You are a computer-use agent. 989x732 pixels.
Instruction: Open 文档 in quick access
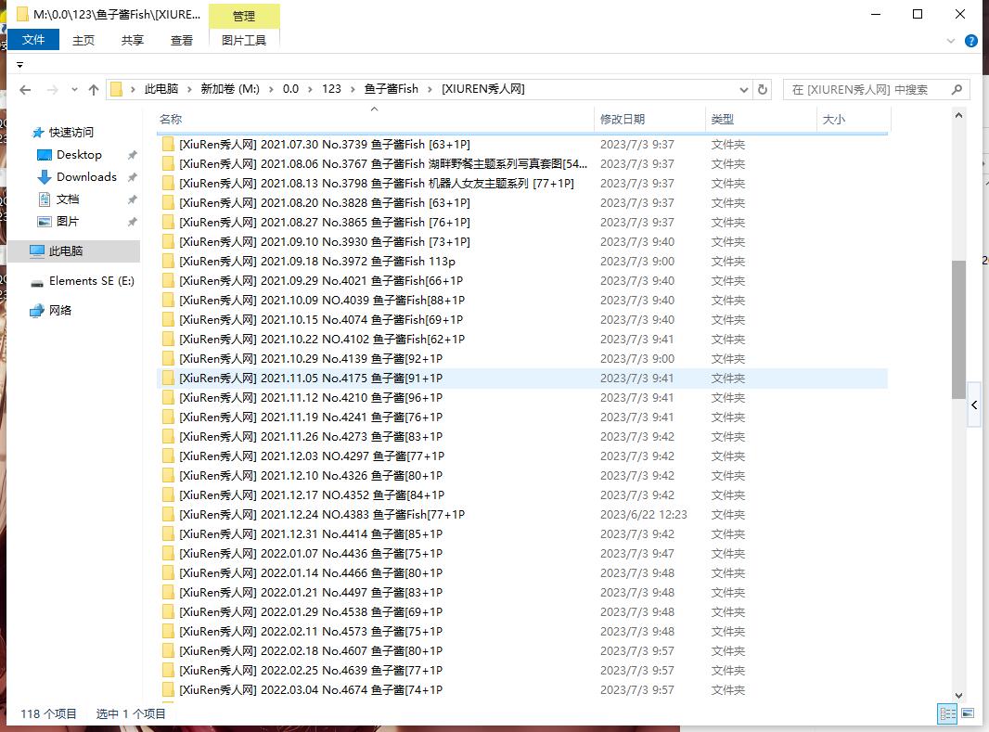(x=68, y=199)
